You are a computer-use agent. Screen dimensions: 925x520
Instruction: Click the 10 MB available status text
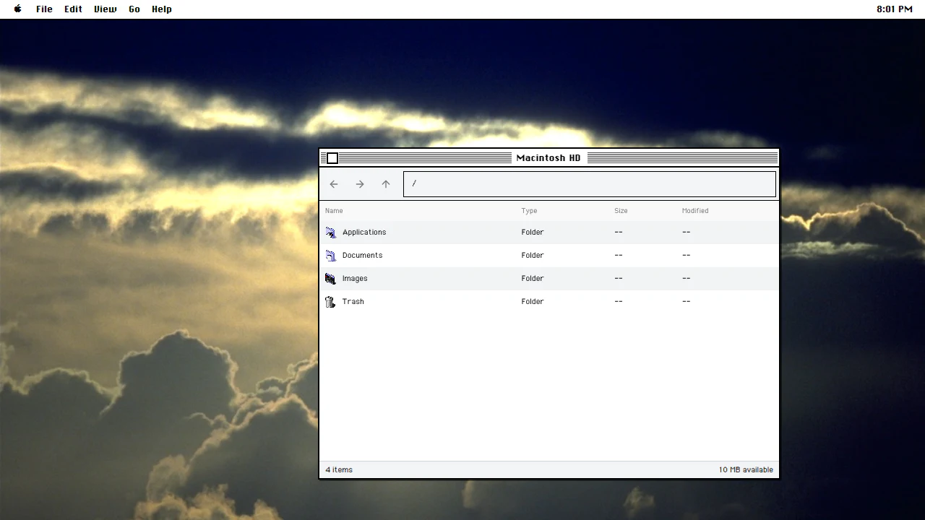click(x=746, y=470)
